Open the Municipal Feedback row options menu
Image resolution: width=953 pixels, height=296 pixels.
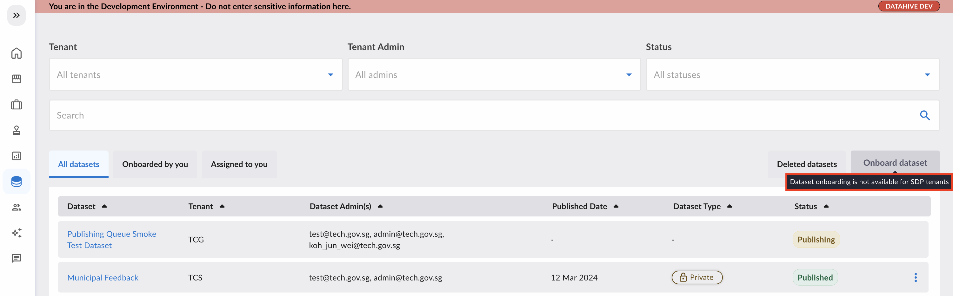coord(915,278)
